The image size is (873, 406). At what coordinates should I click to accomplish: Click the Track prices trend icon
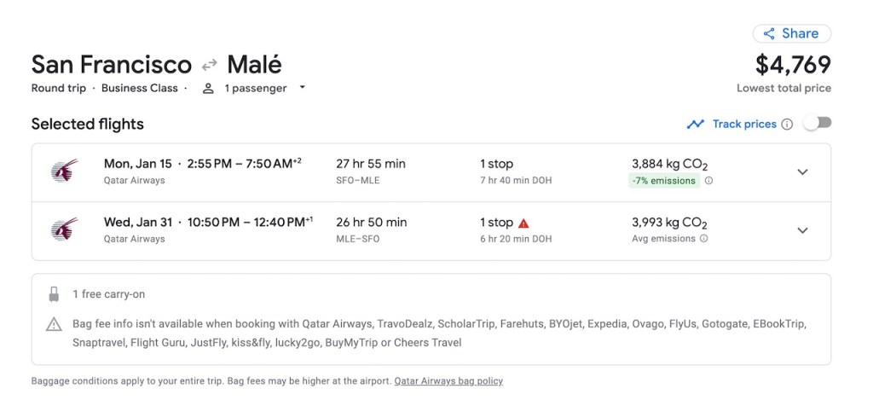point(696,125)
